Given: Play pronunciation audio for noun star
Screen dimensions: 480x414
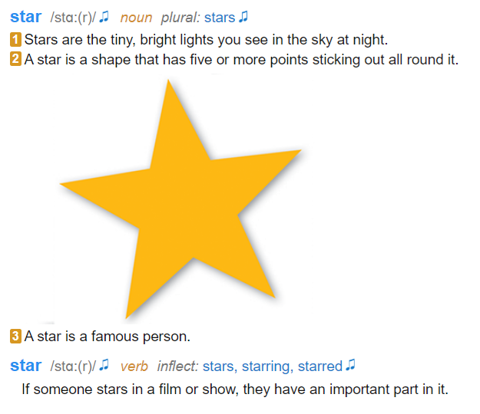Looking at the screenshot, I should click(104, 17).
